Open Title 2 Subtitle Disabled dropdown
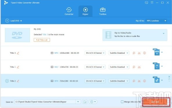Screen dimensions: 172x108 click(x=119, y=81)
